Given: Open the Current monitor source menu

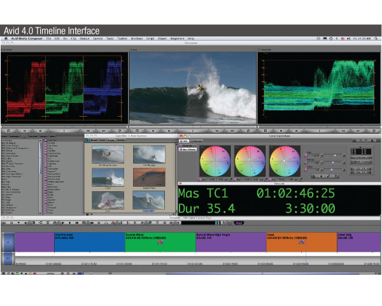Looking at the screenshot, I should [x=133, y=50].
